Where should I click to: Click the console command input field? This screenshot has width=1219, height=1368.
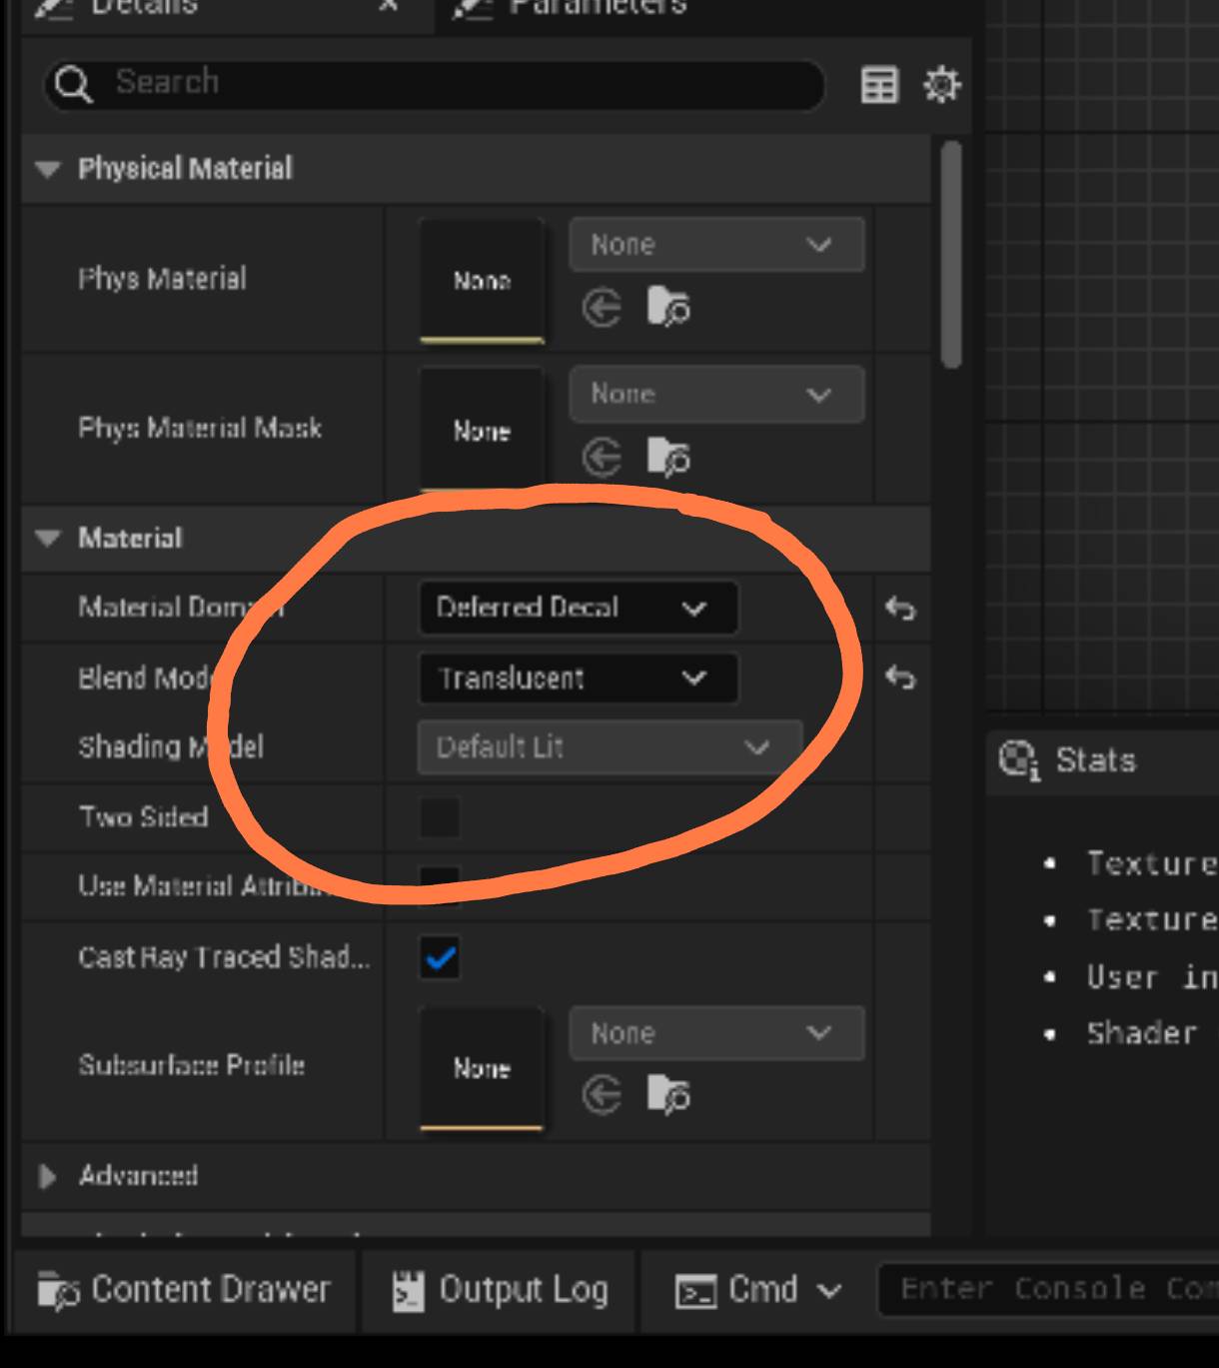[x=1048, y=1289]
